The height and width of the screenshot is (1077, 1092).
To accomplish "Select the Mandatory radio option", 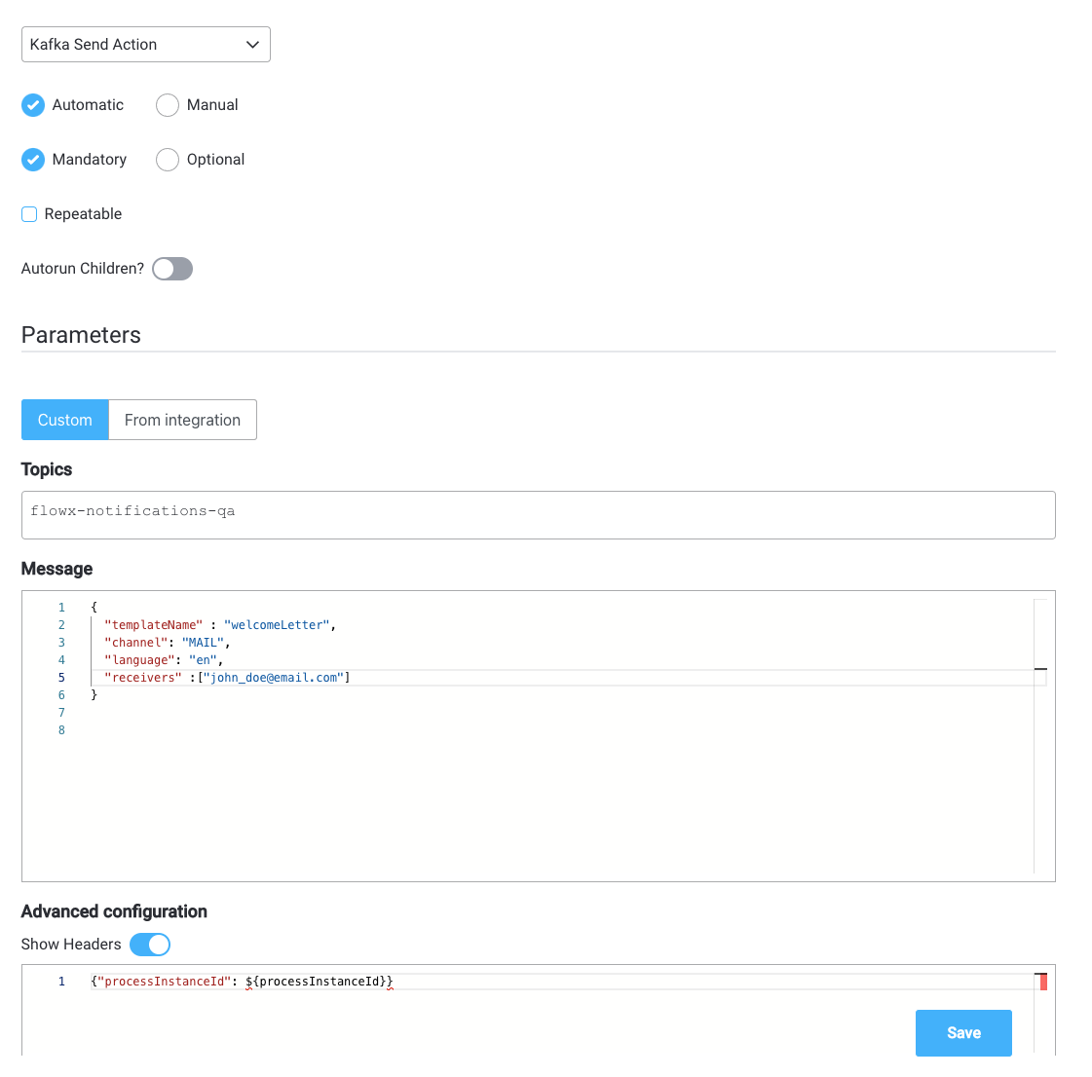I will (33, 160).
